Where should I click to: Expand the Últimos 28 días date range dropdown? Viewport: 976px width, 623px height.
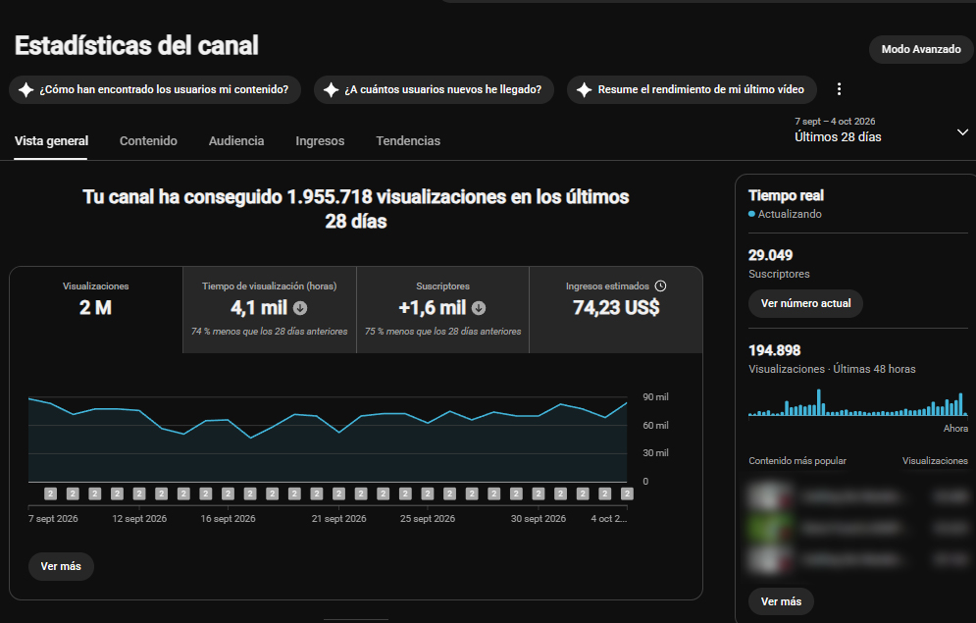pos(962,131)
